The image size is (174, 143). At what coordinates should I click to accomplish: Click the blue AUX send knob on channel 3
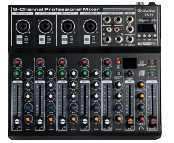[x=74, y=107]
